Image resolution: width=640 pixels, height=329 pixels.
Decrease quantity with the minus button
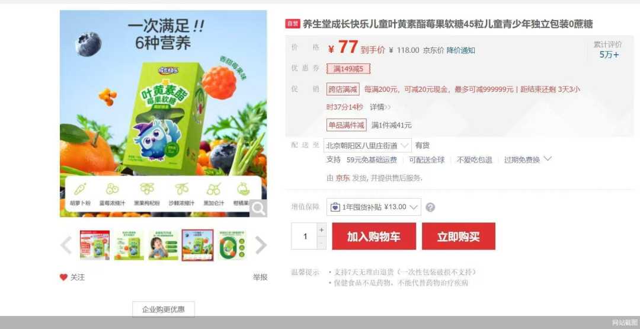pos(322,243)
